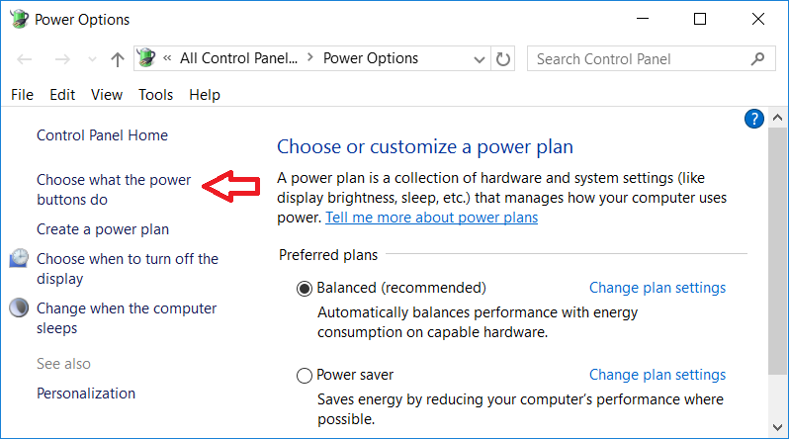Click Change plan settings for Balanced

[657, 288]
